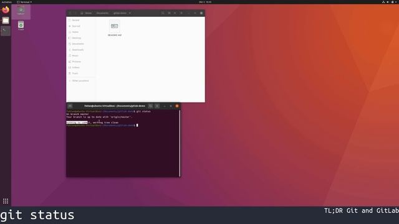Open Recent in the Files sidebar

(x=75, y=20)
